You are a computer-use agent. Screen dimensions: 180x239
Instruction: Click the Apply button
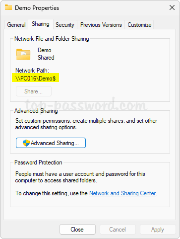pos(158,230)
